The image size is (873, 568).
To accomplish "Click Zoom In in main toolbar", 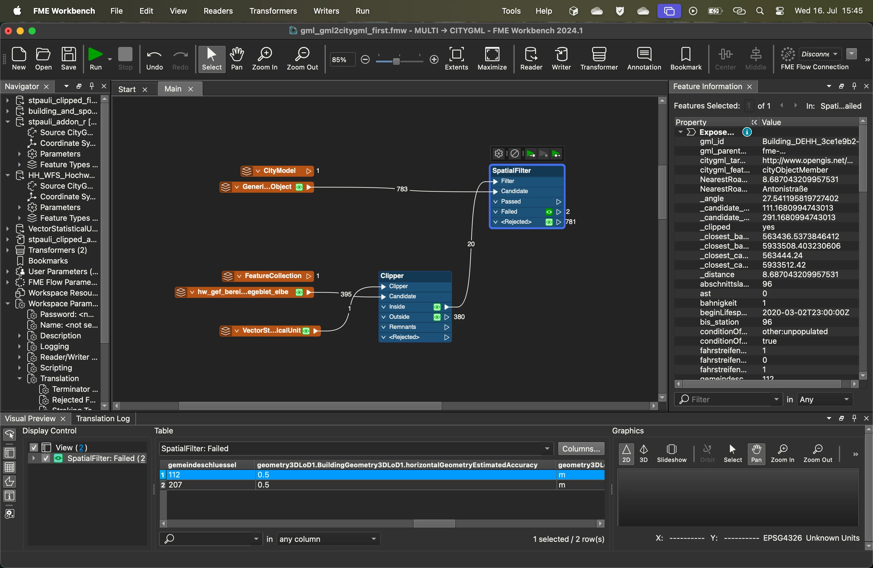I will pyautogui.click(x=265, y=59).
